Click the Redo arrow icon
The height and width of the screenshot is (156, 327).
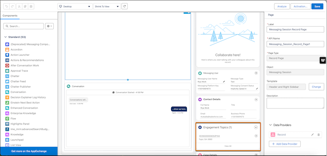(x=12, y=6)
